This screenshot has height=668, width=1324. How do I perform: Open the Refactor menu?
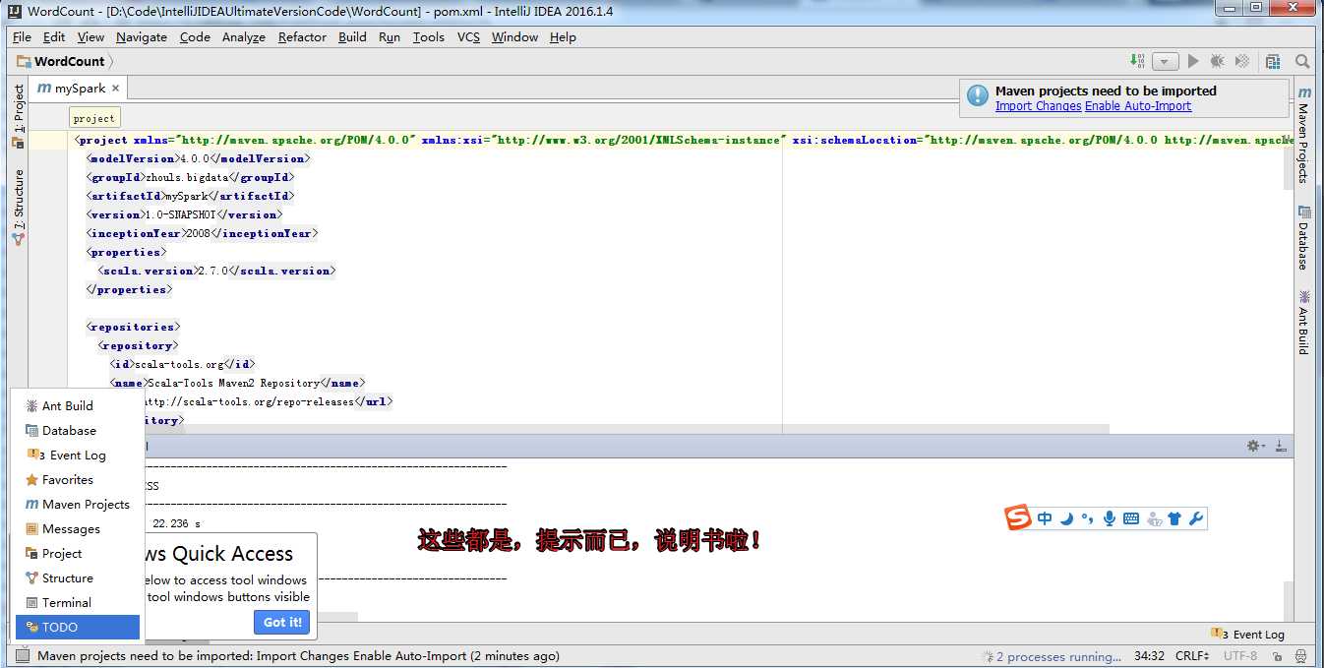tap(302, 37)
